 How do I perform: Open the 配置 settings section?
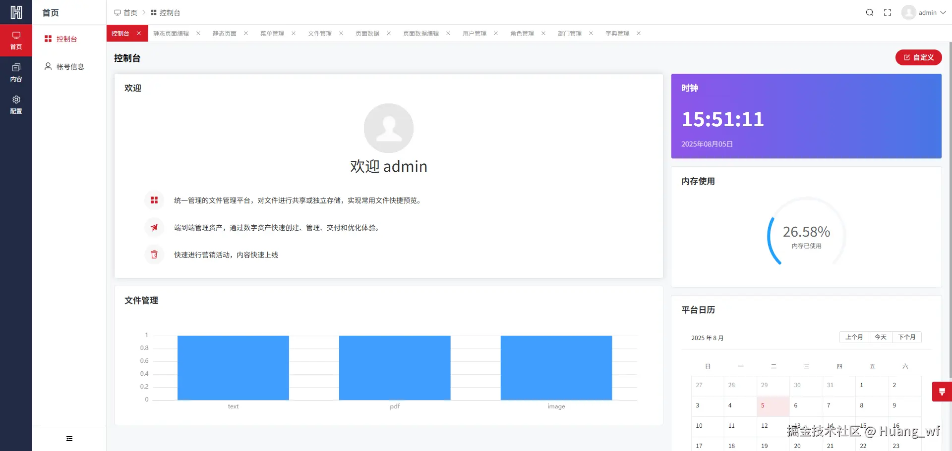point(16,104)
